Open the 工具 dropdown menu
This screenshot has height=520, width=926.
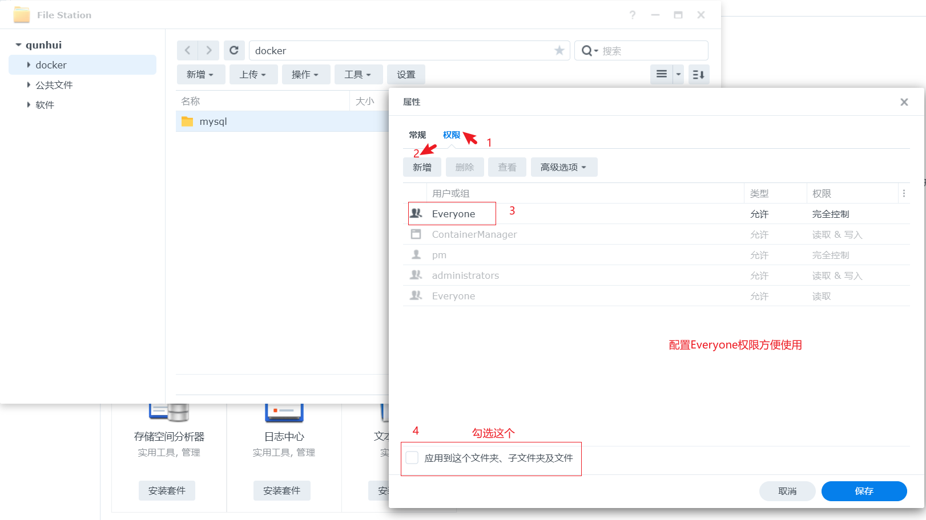(359, 74)
